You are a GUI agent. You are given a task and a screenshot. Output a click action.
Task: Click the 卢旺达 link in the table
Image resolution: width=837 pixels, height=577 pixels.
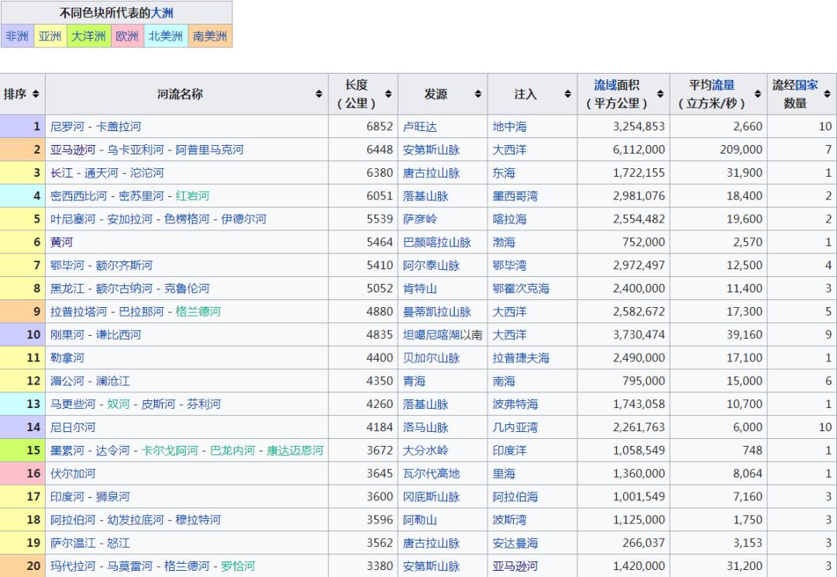422,126
